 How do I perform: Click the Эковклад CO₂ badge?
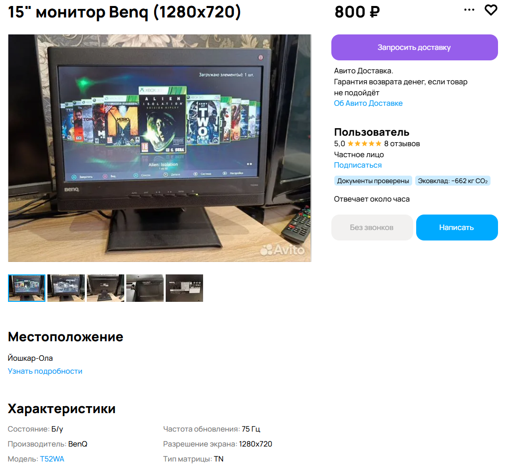[x=453, y=181]
